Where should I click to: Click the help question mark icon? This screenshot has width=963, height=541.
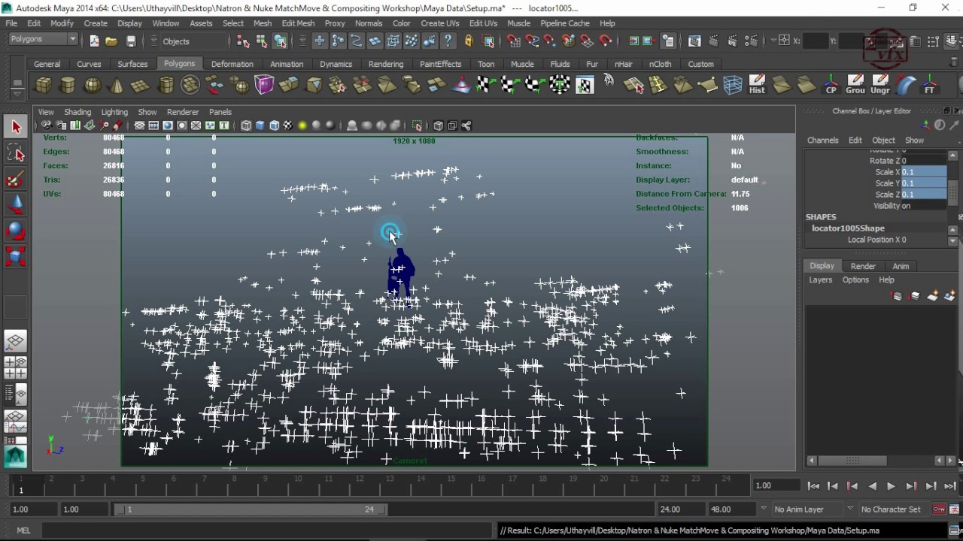point(448,41)
